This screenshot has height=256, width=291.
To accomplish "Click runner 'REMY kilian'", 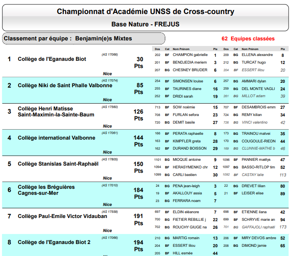I will click(x=251, y=115).
